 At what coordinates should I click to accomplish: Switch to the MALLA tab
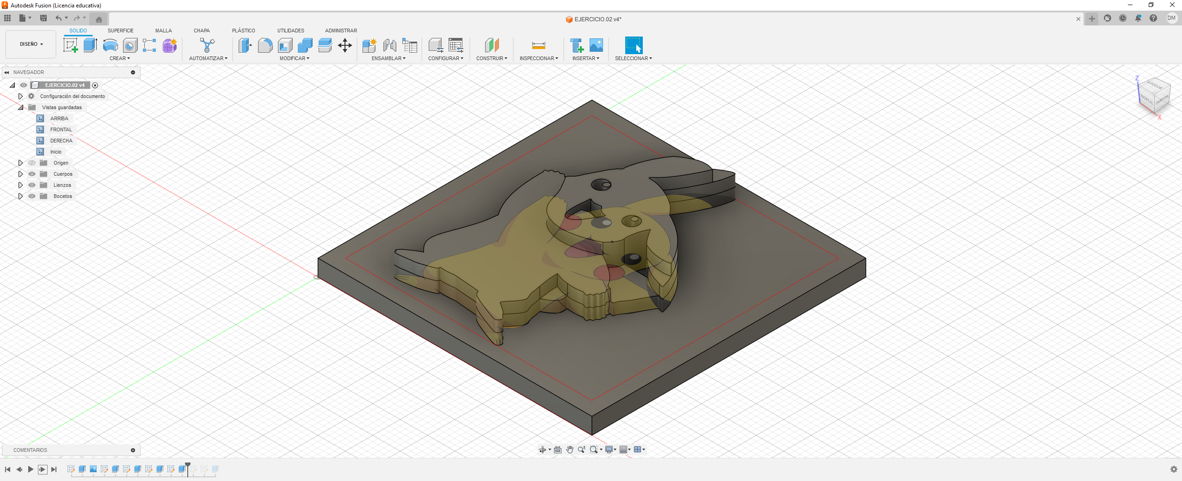pyautogui.click(x=164, y=31)
